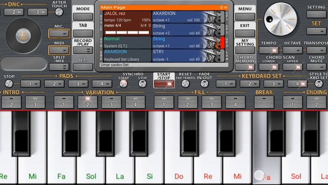The width and height of the screenshot is (328, 185).
Task: Select Ending 1
Action: [x=293, y=102]
